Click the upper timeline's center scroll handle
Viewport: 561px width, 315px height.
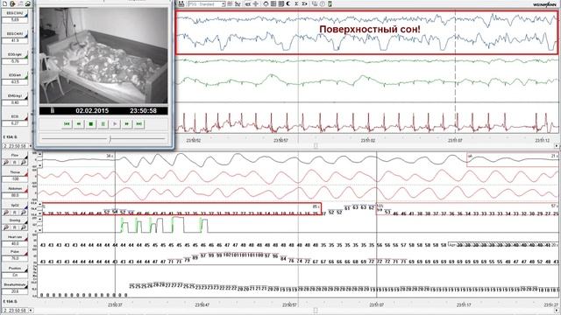pyautogui.click(x=316, y=146)
